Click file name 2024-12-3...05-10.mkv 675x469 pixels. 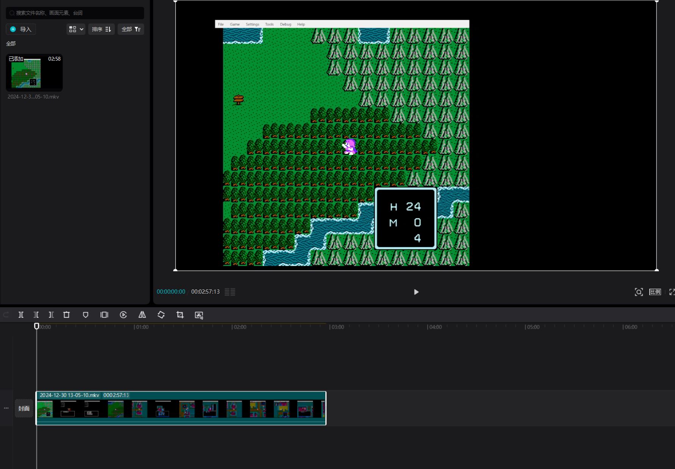coord(33,97)
